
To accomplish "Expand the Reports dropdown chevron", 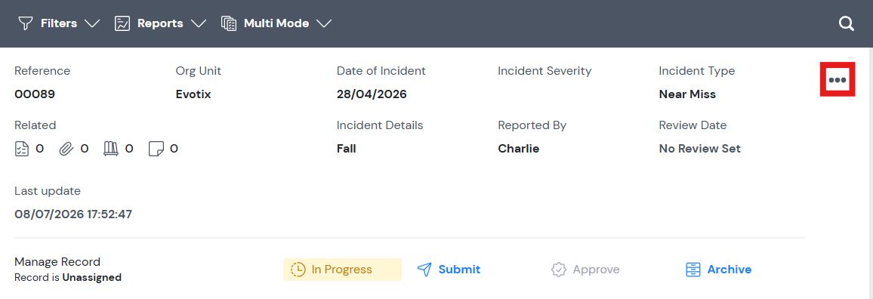I will [x=198, y=23].
